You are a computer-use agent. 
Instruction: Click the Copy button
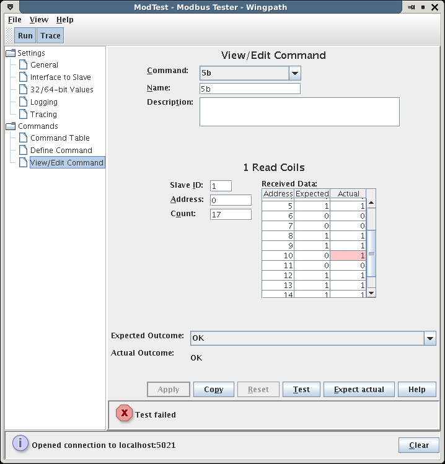pos(214,390)
